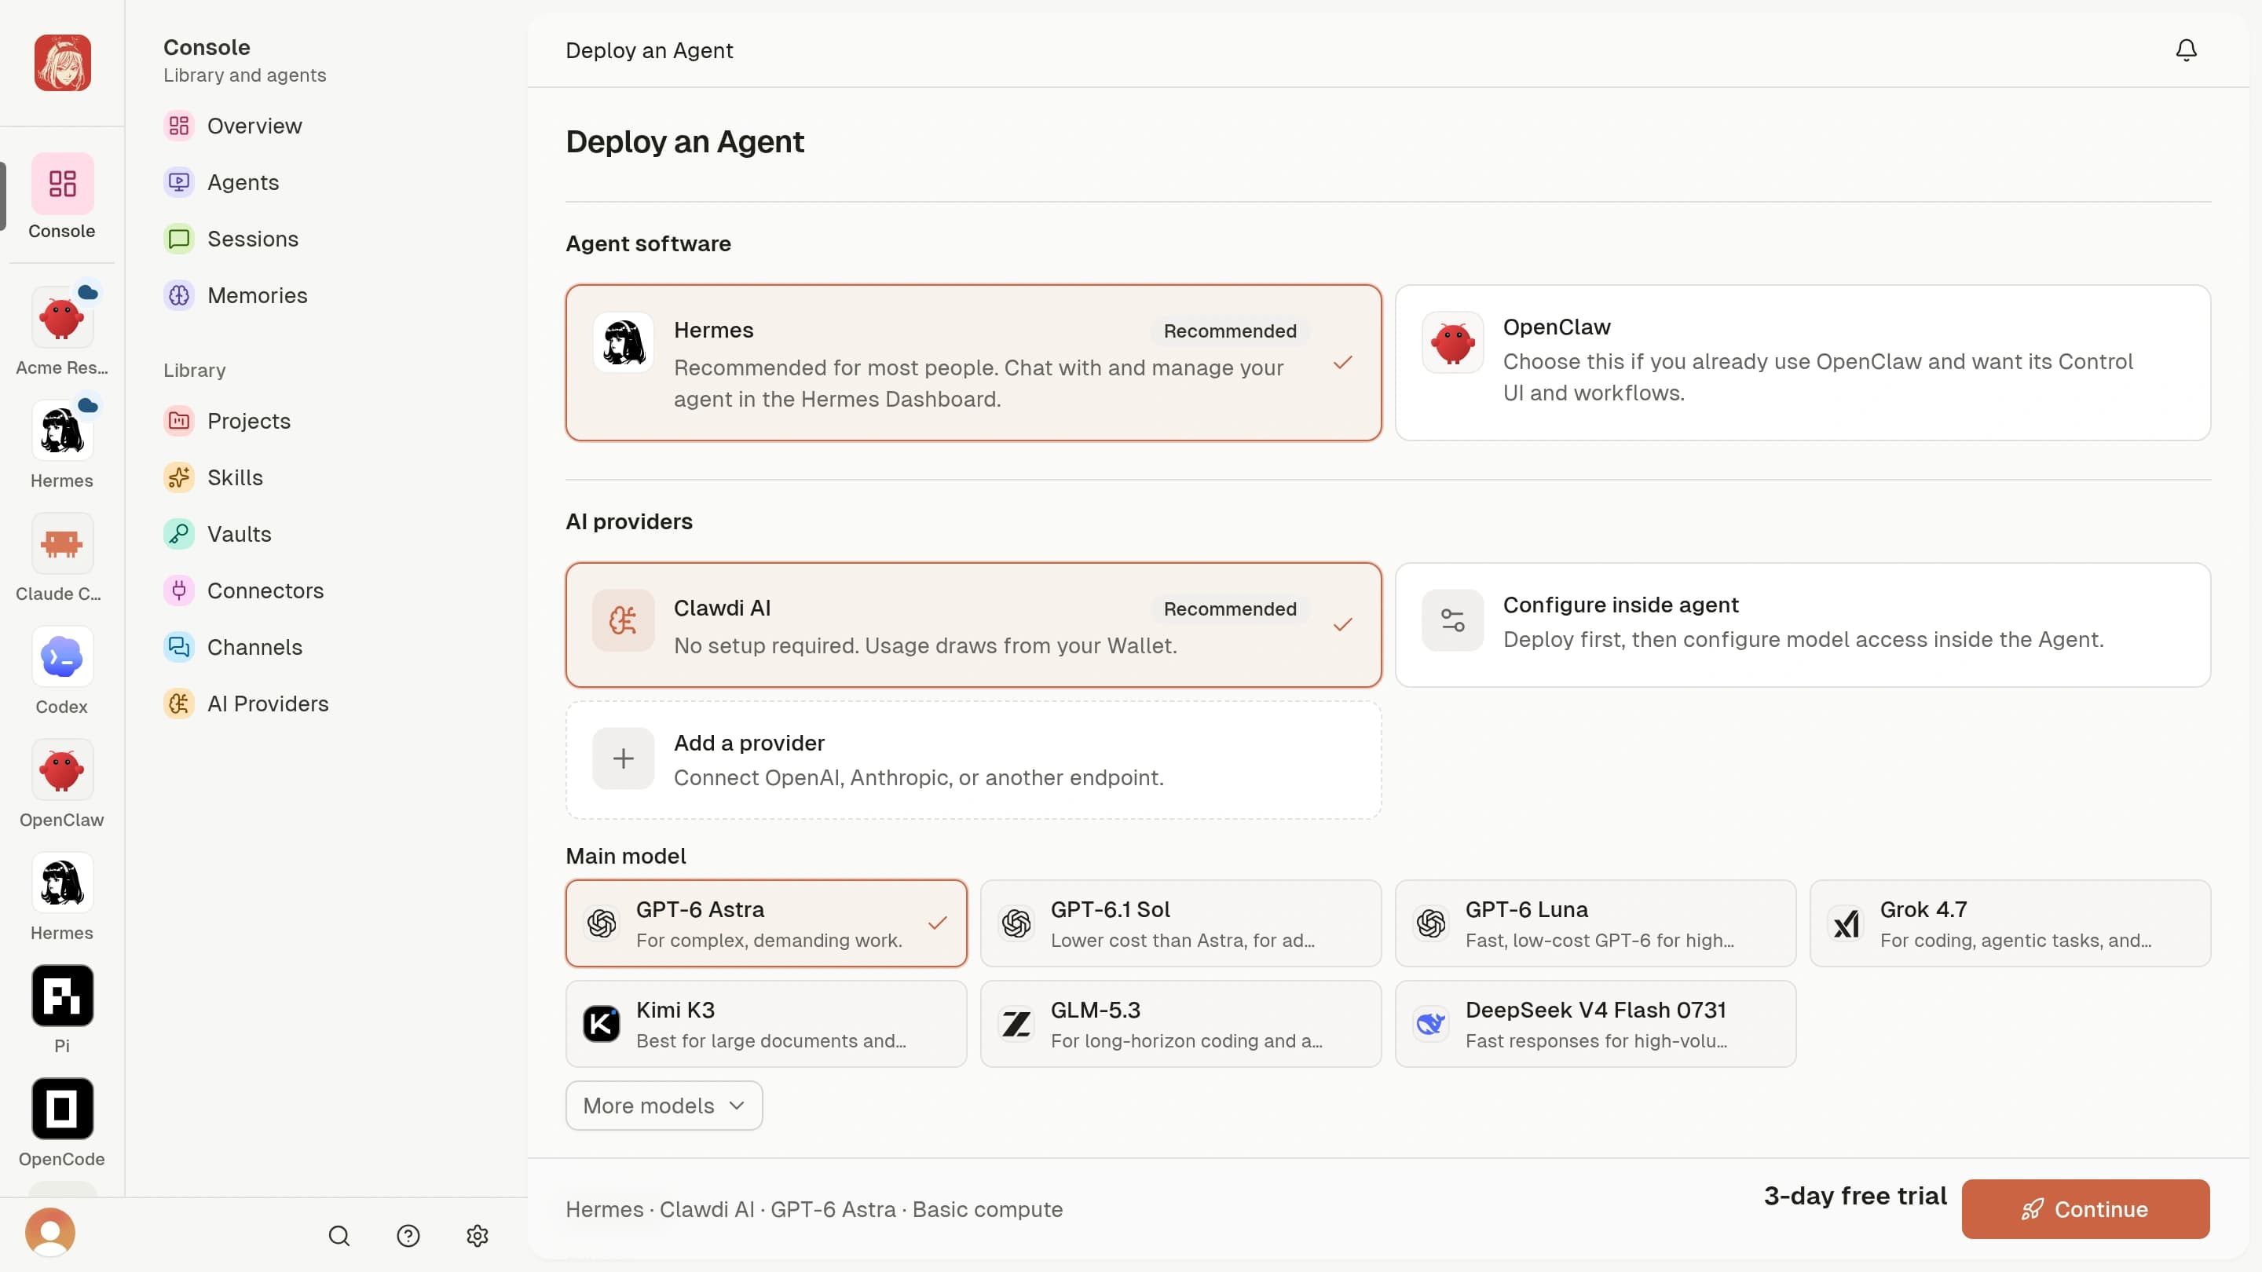Select GPT-6.1 Sol as main model
This screenshot has height=1272, width=2262.
pos(1180,923)
